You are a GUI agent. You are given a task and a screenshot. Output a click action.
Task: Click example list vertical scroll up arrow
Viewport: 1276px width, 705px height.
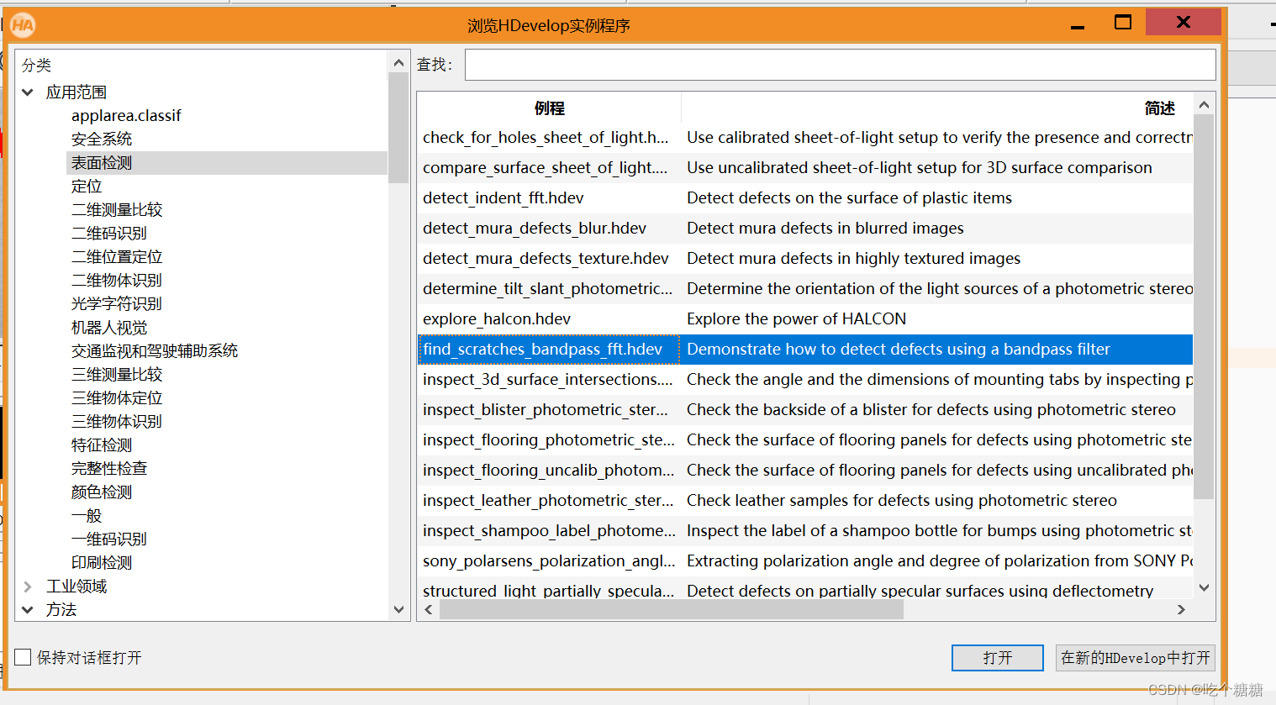tap(1204, 105)
